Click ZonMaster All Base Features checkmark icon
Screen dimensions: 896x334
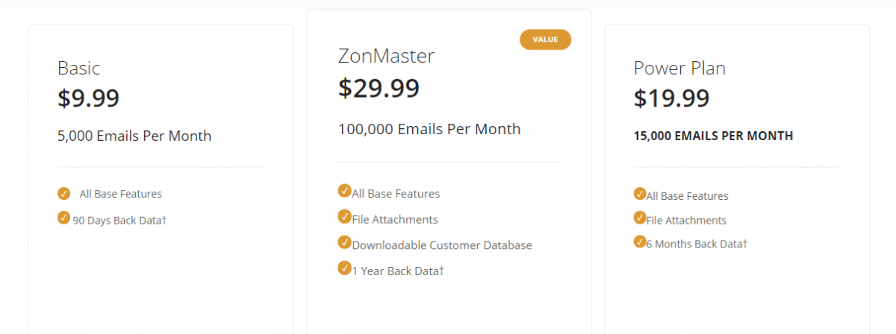click(344, 191)
